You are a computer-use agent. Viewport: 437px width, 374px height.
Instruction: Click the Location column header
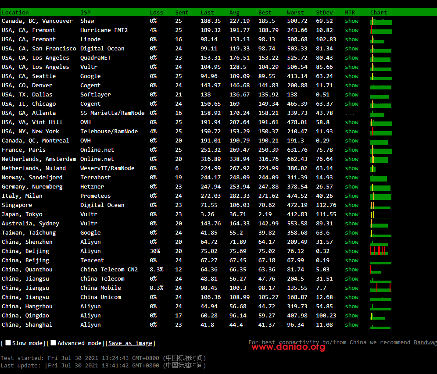pos(15,13)
